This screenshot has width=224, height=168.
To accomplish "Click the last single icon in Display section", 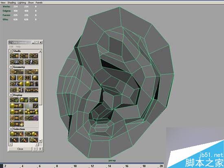I will 17,124.
